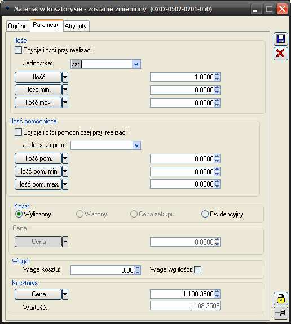Close the Materiał w kosztorysie window
The image size is (291, 324).
pos(282,9)
